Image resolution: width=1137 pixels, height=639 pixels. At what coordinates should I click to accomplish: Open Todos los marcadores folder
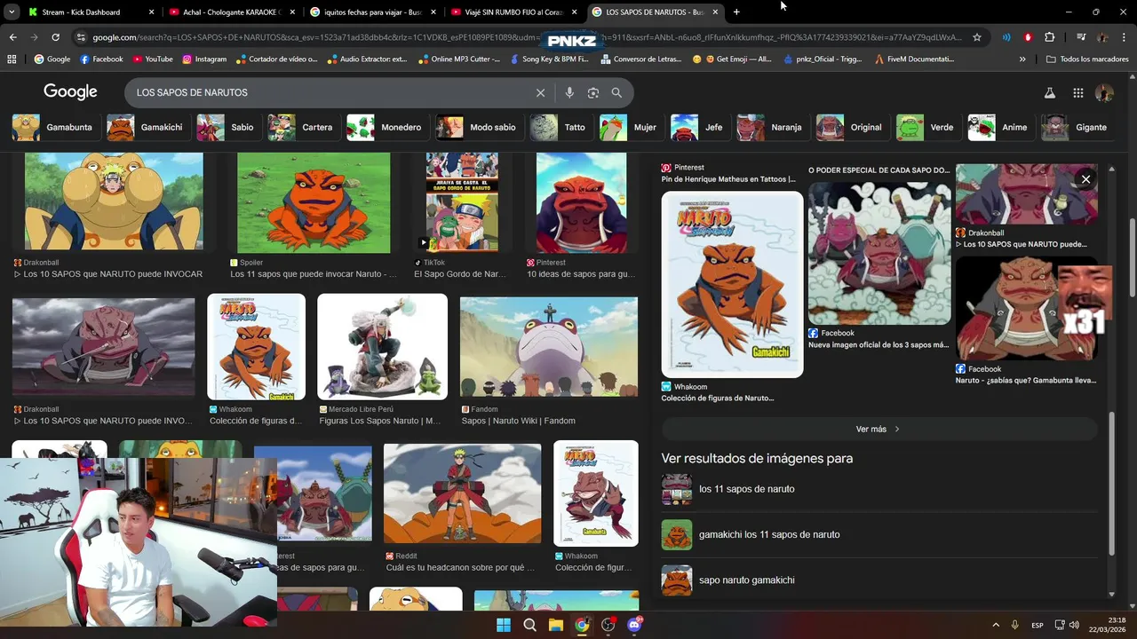[1087, 59]
